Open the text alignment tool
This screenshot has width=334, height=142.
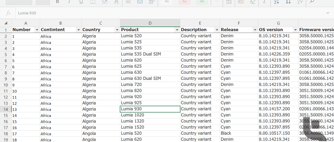tap(128, 2)
